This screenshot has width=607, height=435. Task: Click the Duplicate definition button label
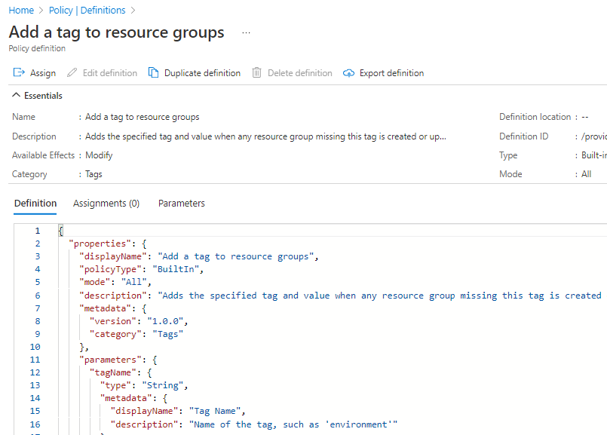(202, 73)
